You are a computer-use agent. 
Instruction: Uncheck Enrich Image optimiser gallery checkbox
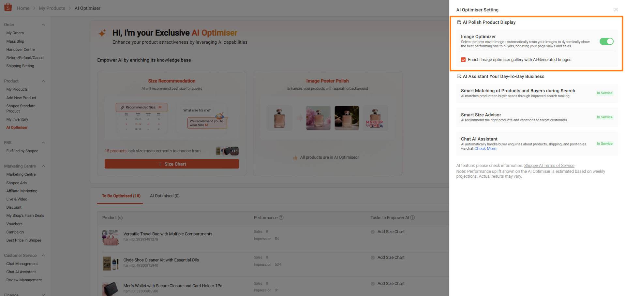(x=463, y=60)
